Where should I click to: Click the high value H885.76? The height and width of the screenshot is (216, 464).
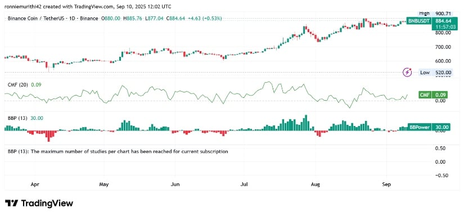click(x=133, y=19)
